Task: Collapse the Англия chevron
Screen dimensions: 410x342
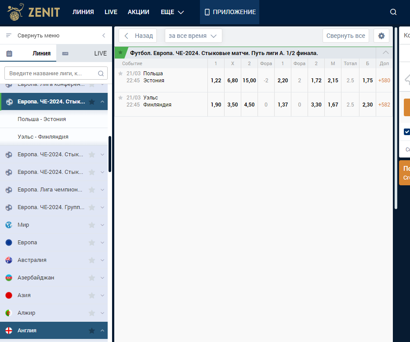Action: click(x=102, y=331)
